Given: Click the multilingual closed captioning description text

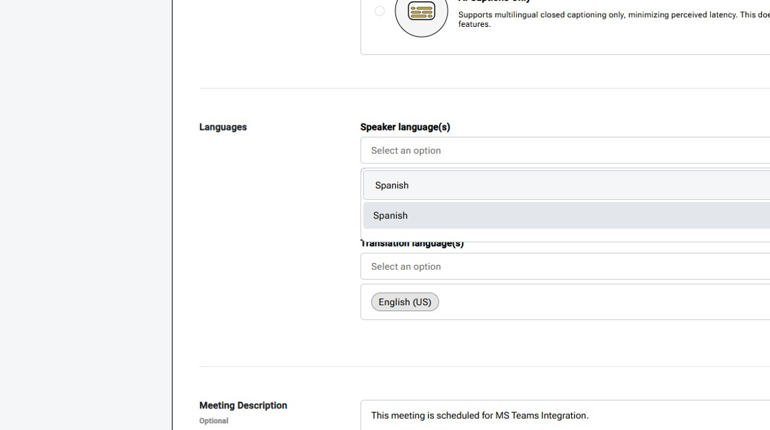Looking at the screenshot, I should pos(614,19).
